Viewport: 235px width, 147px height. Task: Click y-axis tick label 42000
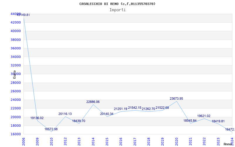point(16,23)
